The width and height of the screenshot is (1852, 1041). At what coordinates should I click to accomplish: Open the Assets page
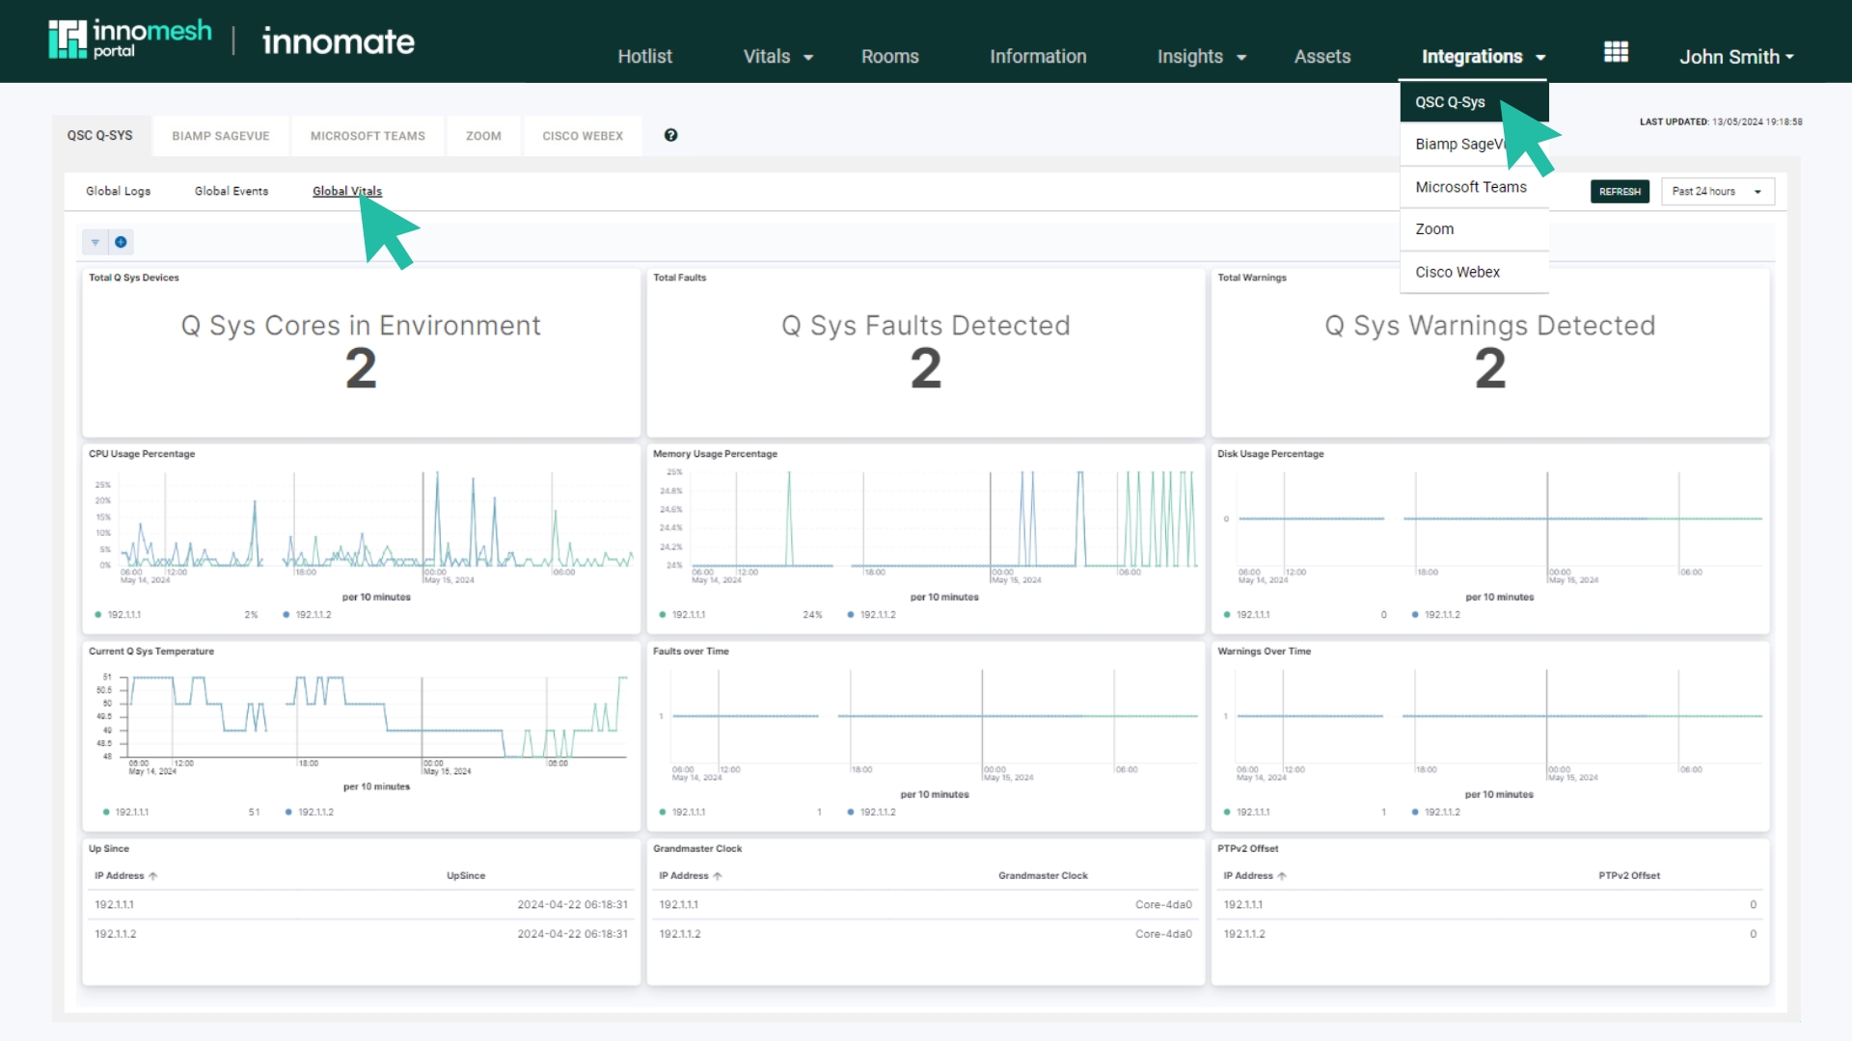coord(1321,57)
